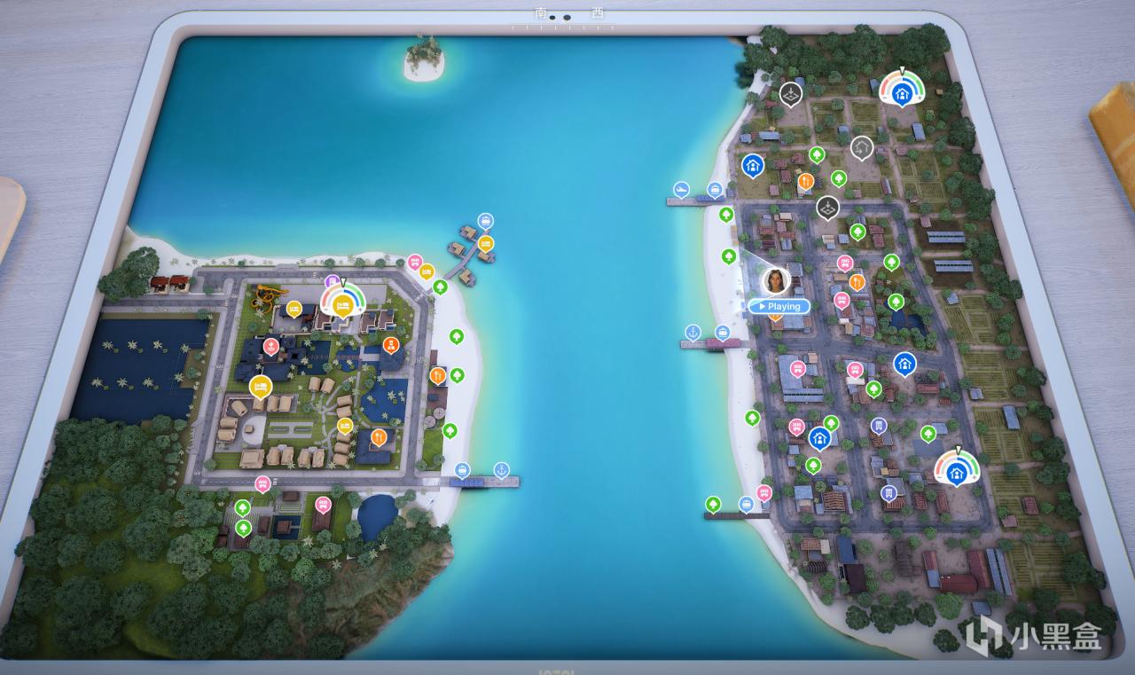Click the orange people pin in the resort
This screenshot has height=675, width=1135.
tap(390, 344)
